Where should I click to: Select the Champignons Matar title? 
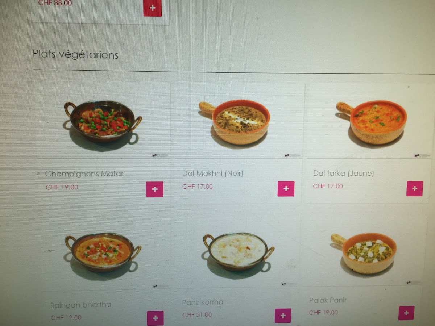coord(84,174)
